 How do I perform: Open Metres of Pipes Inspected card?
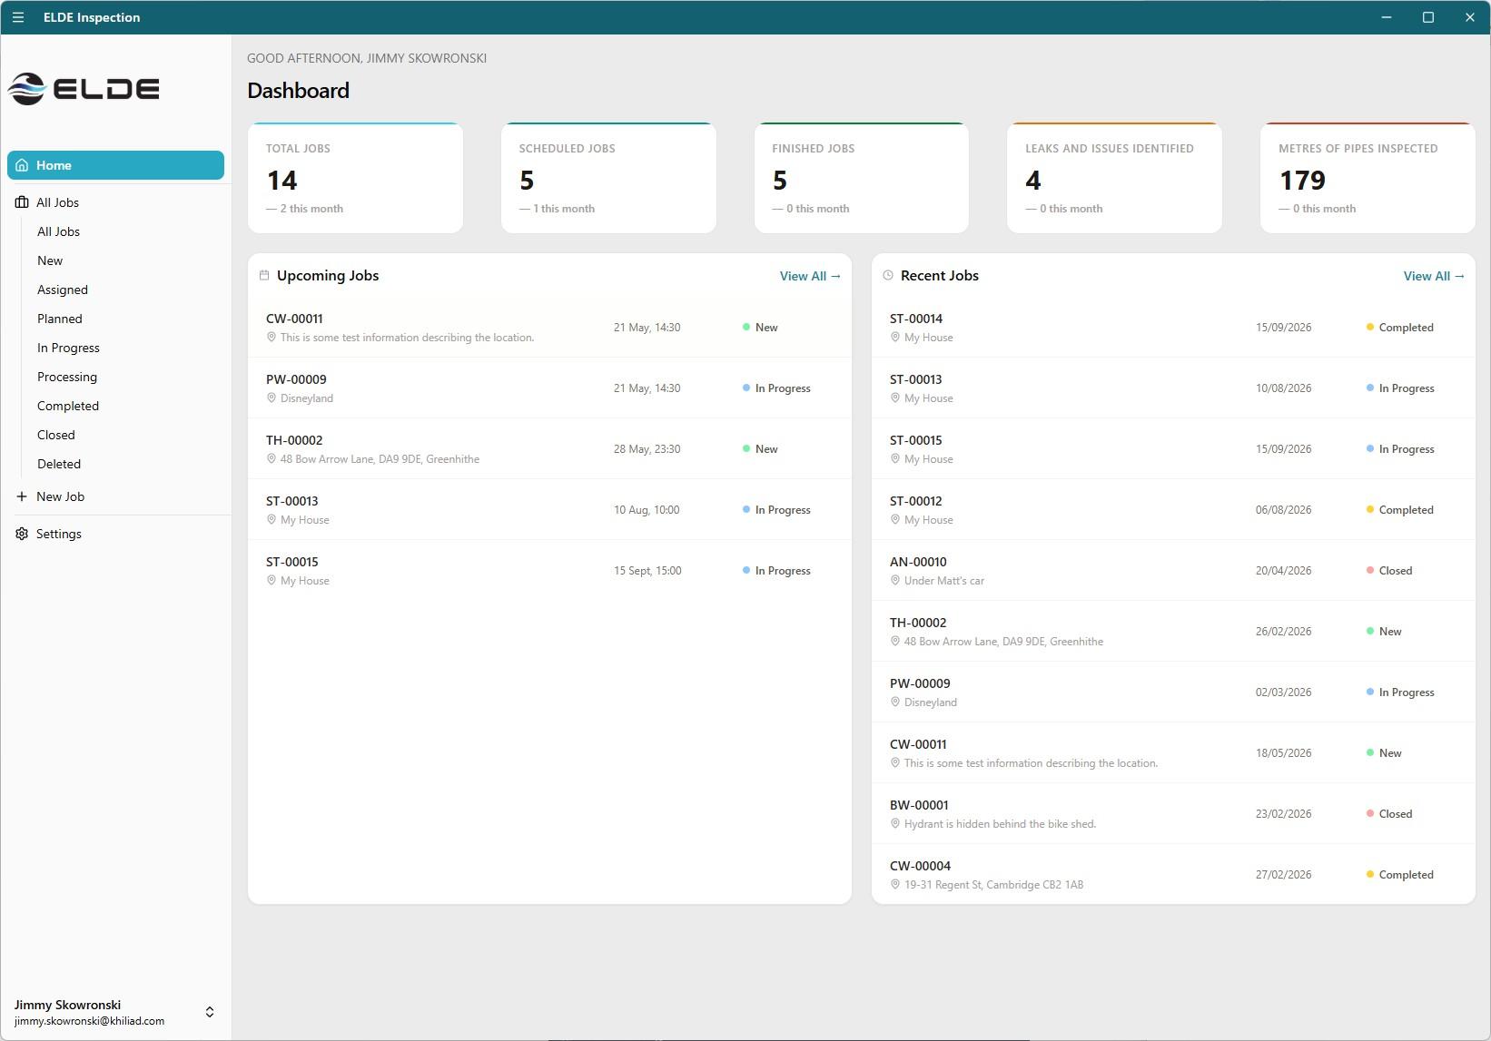click(x=1368, y=178)
